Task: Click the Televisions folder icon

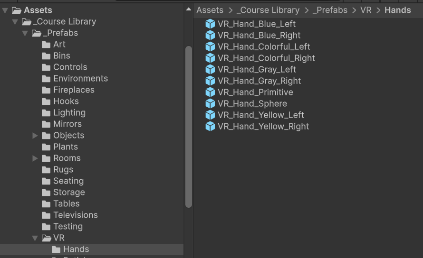Action: point(46,215)
